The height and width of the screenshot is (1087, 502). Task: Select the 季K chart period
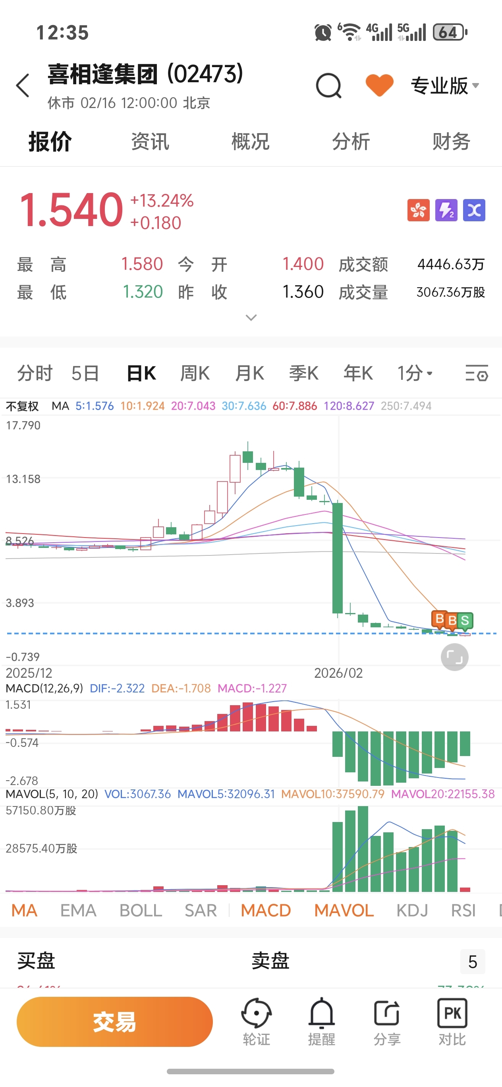point(304,373)
